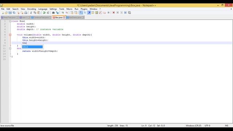Viewport: 233px width, 131px height.
Task: Click the Redo toolbar icon
Action: 48,13
